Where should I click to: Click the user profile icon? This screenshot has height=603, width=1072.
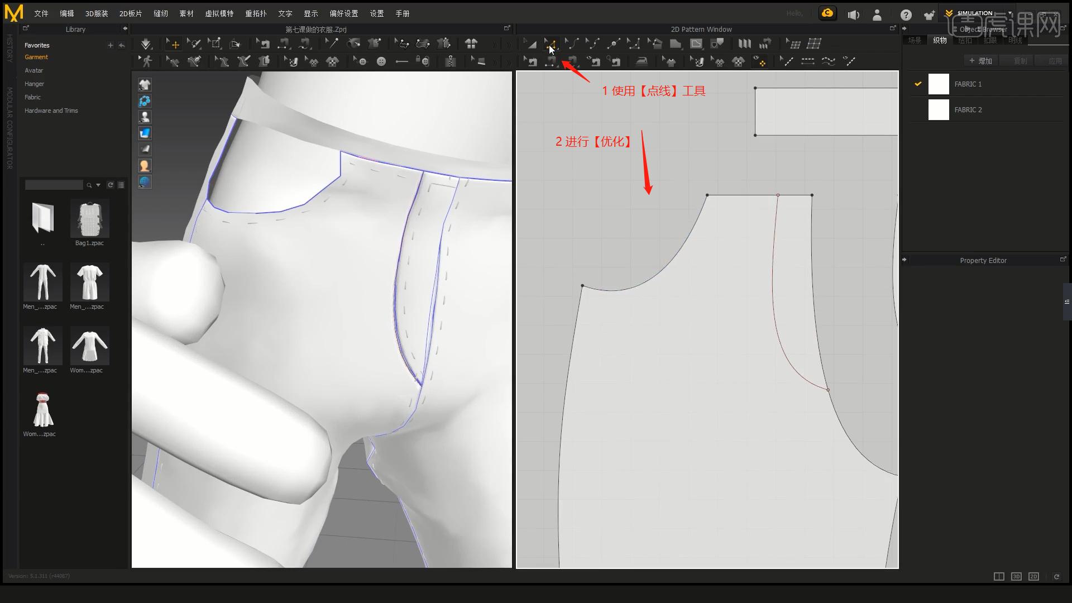[877, 15]
